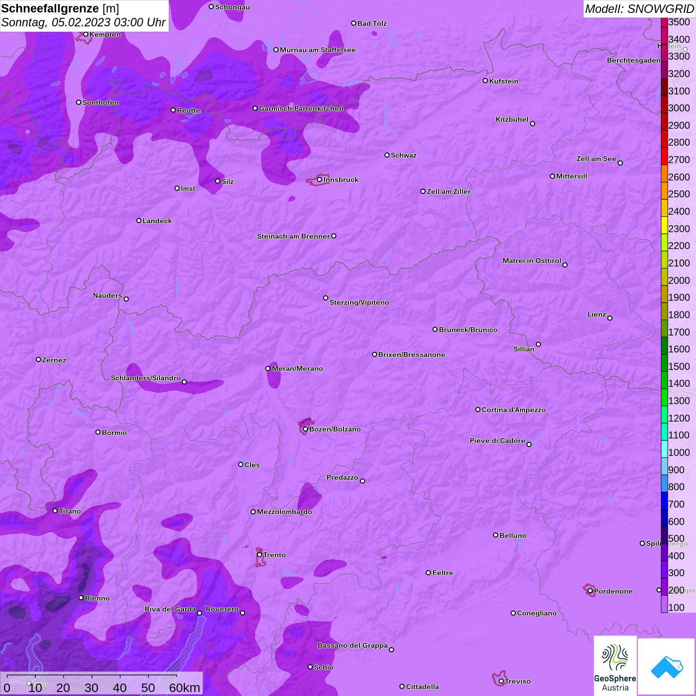
Task: Click the Feltre label
Action: click(x=443, y=573)
